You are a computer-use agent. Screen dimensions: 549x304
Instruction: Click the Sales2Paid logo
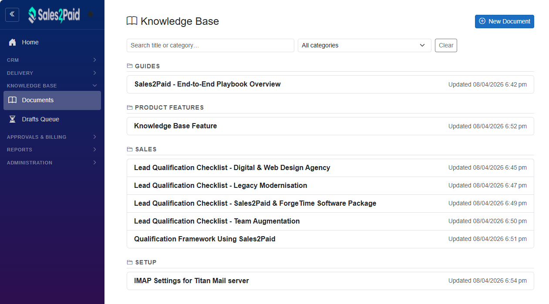54,14
